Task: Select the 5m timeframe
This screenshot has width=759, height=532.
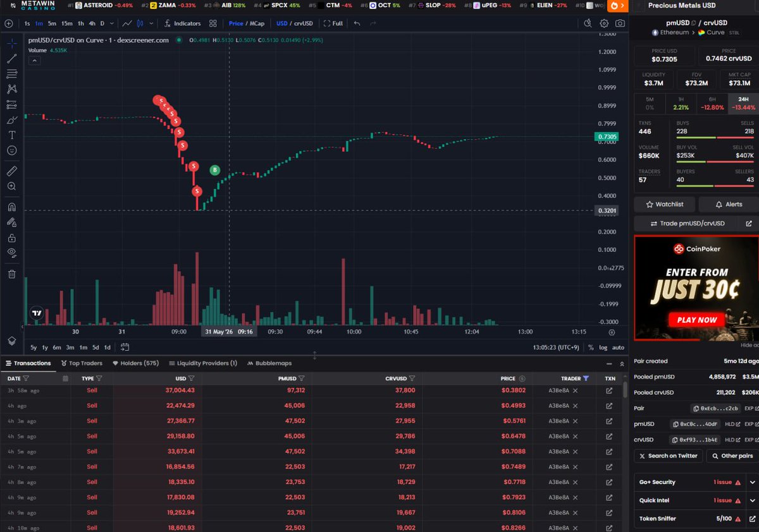Action: [52, 23]
